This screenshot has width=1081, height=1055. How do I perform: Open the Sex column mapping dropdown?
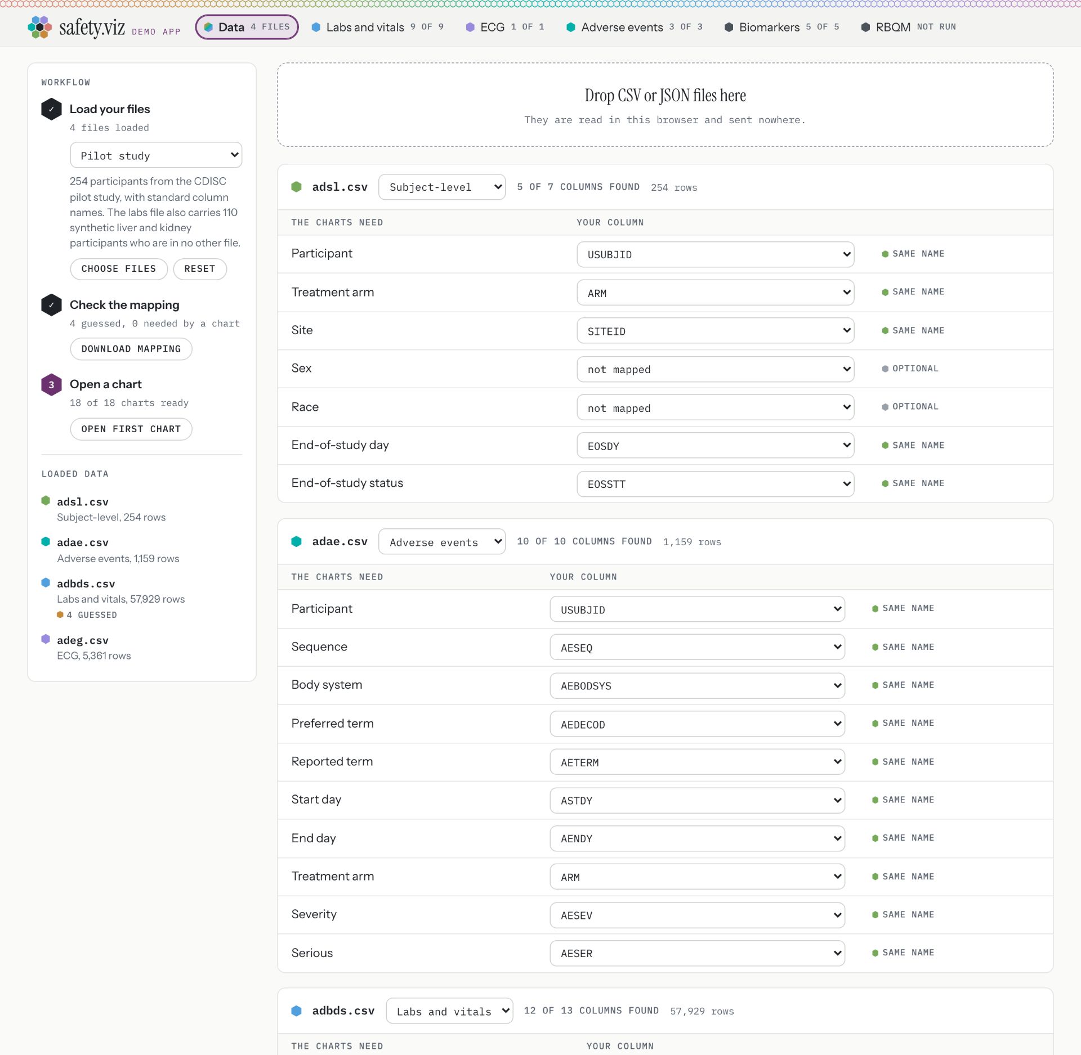pos(715,369)
